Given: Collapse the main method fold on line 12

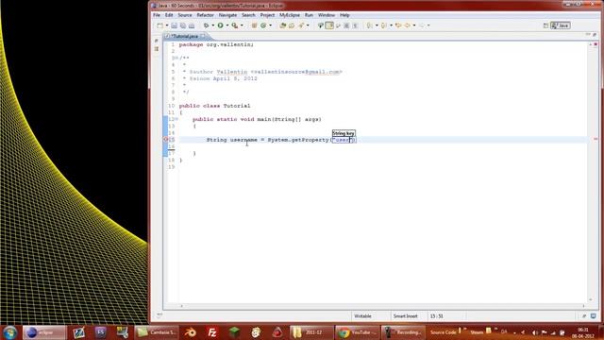Looking at the screenshot, I should pyautogui.click(x=176, y=120).
